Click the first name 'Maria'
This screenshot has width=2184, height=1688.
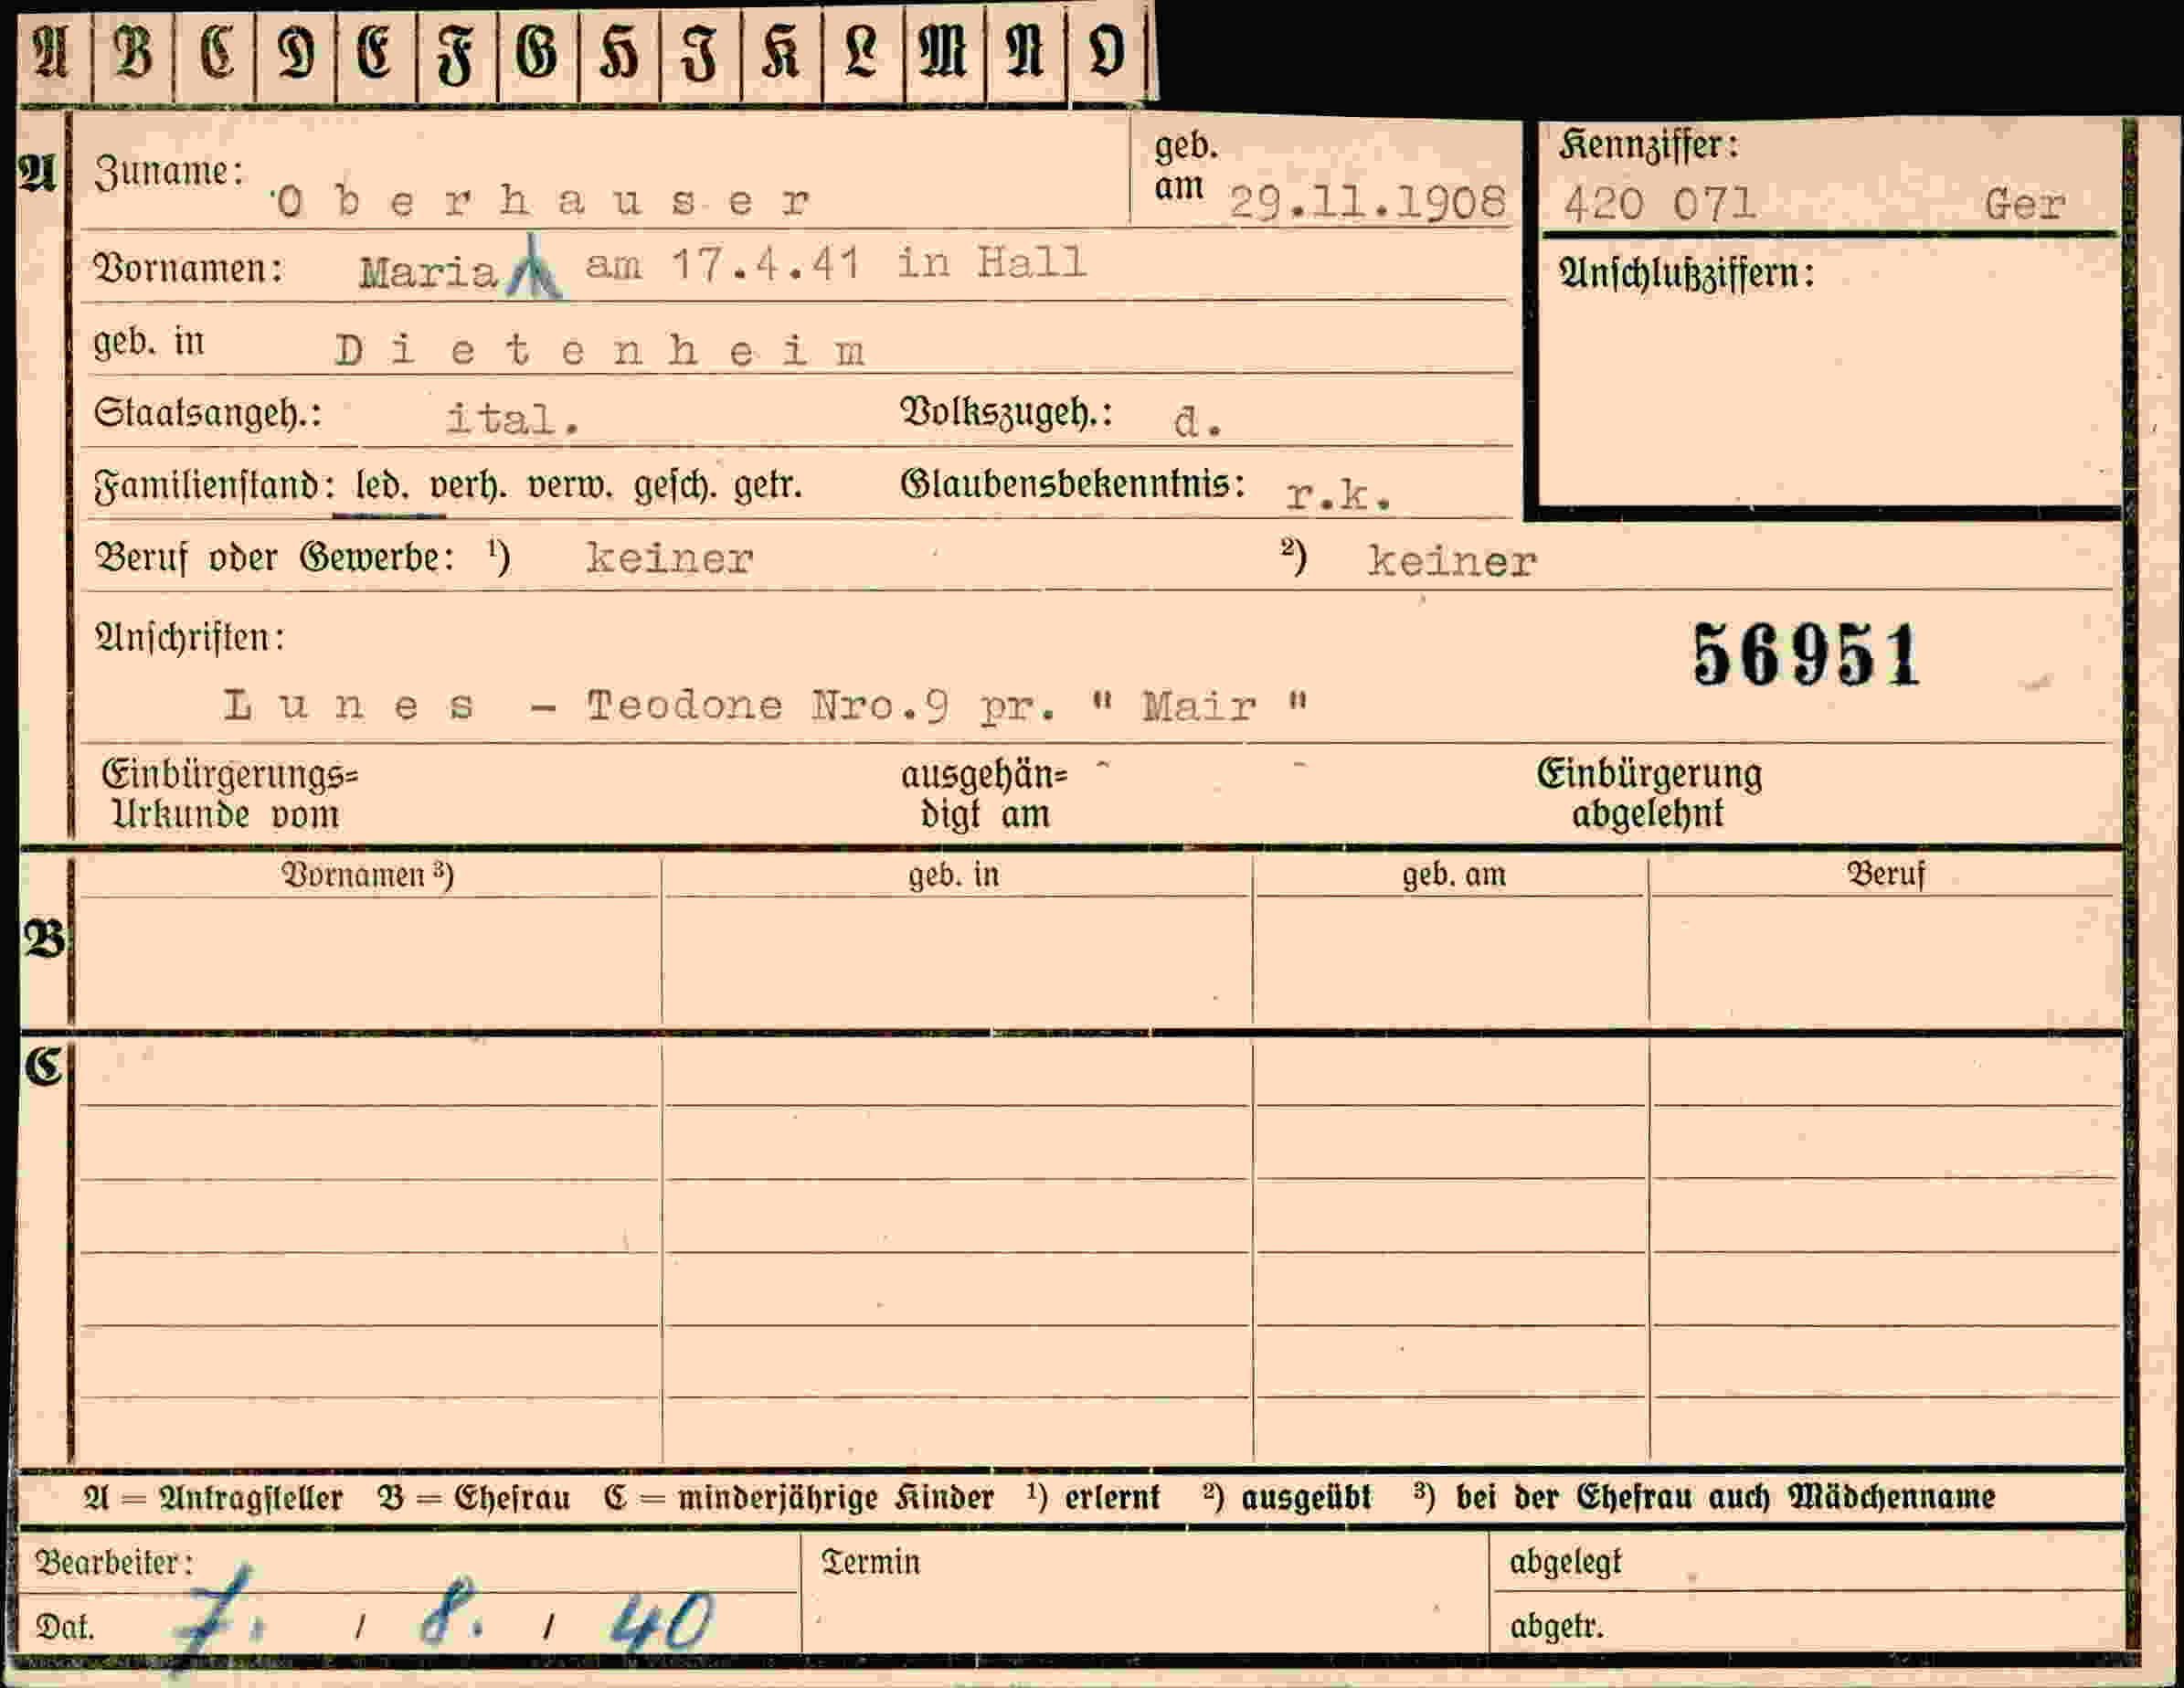[428, 273]
